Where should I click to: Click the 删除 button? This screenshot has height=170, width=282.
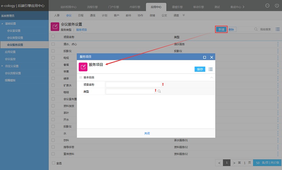coord(231,30)
